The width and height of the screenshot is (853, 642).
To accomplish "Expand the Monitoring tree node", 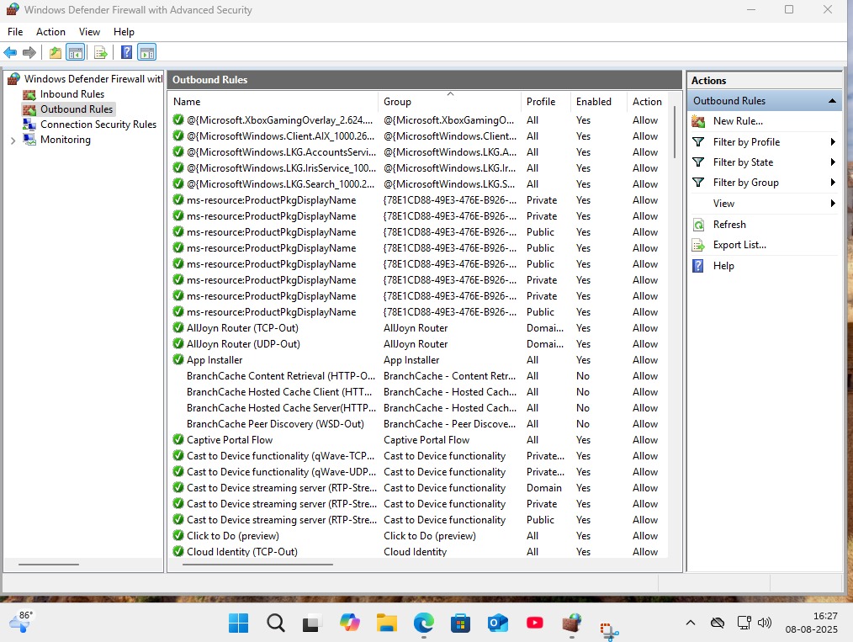I will pos(13,141).
